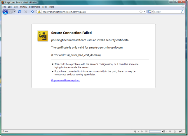This screenshot has height=136, width=188.
Task: Click the status bar play button
Action: (142, 131)
